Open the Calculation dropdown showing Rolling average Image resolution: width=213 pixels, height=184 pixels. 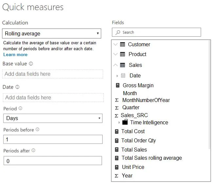(52, 33)
